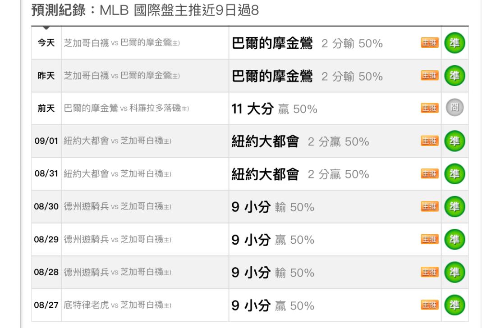Click the green 準 icon in yesterday's row
487x328 pixels.
[455, 76]
